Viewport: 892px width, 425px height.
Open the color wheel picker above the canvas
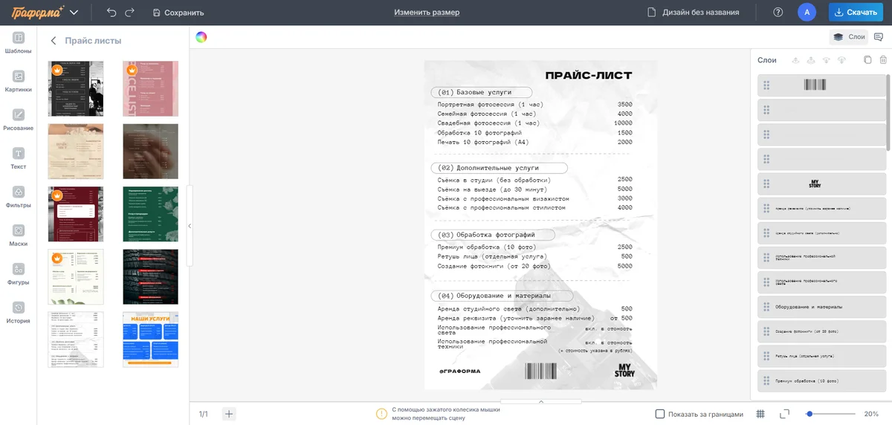pos(201,37)
